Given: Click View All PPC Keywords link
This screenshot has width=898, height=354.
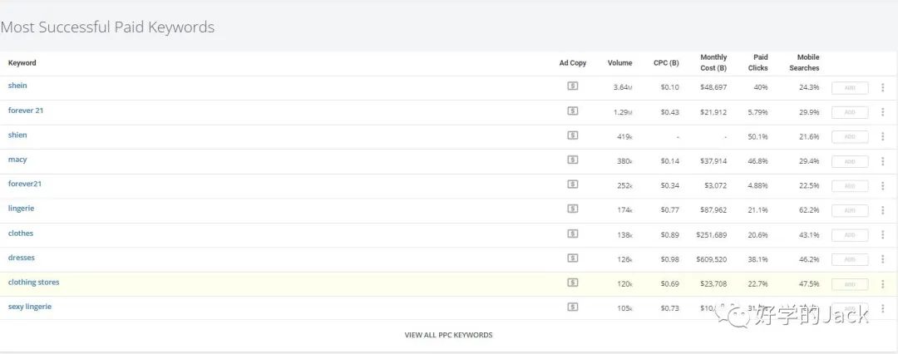Looking at the screenshot, I should pyautogui.click(x=448, y=335).
